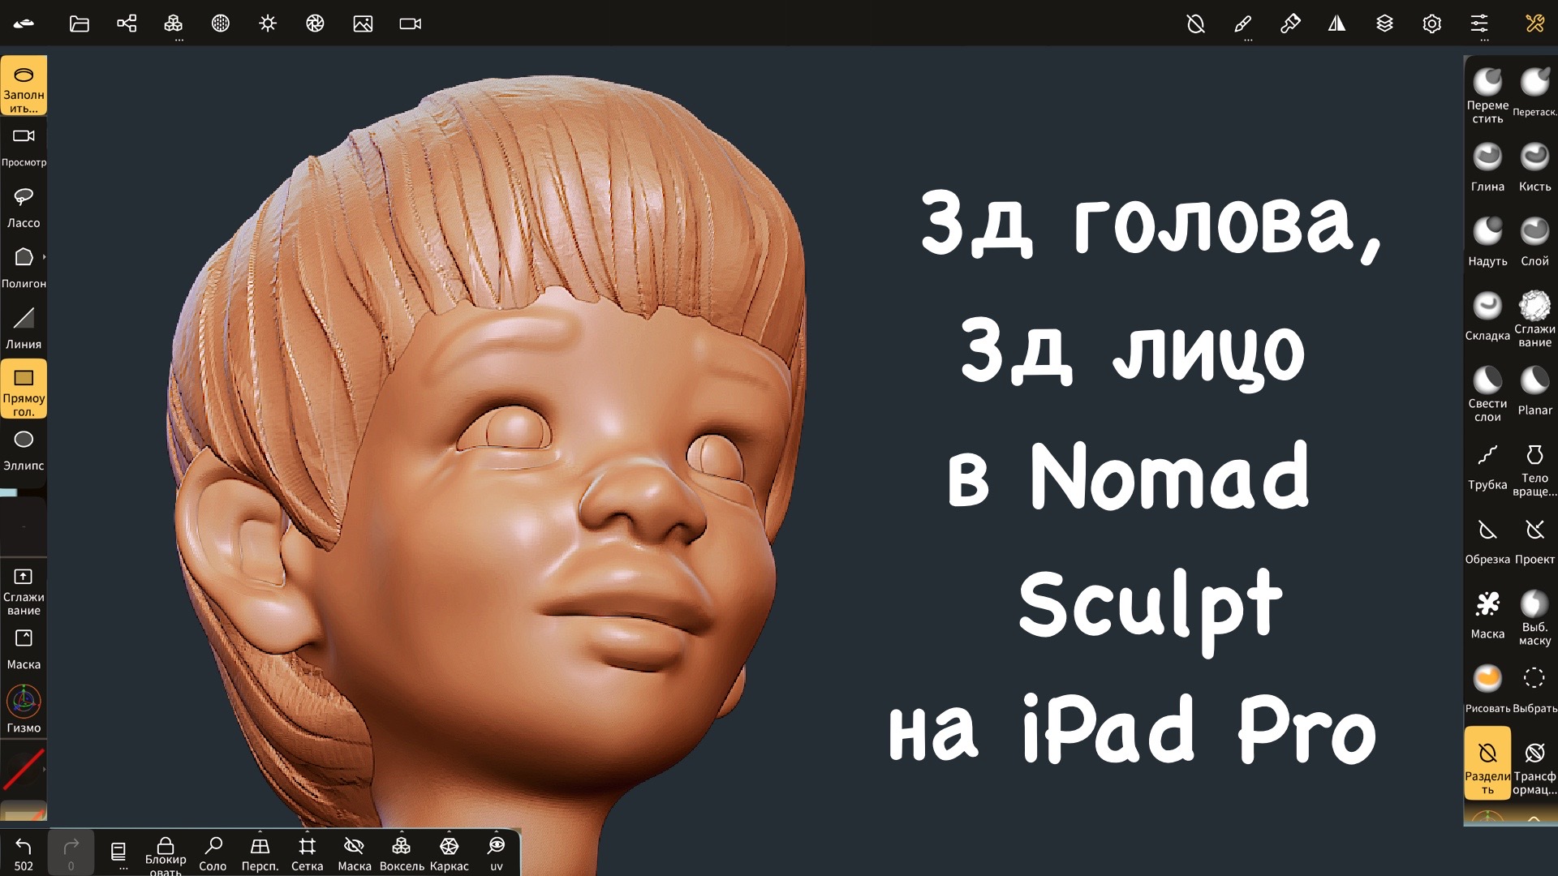Expand the Полигон tool options arrow
This screenshot has width=1558, height=876.
point(46,256)
